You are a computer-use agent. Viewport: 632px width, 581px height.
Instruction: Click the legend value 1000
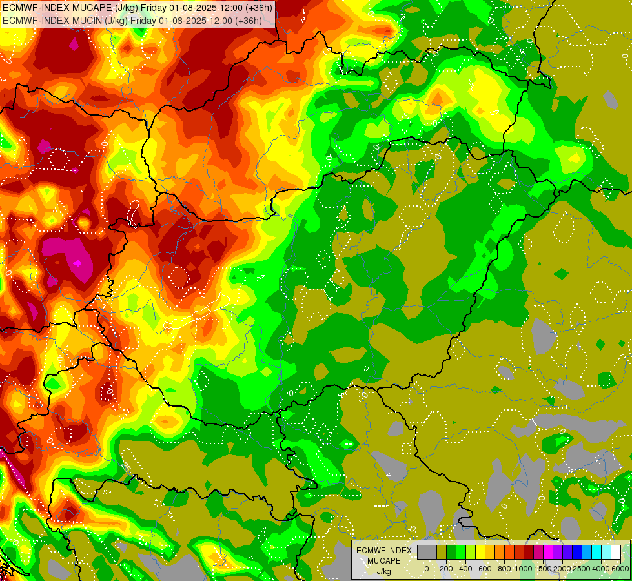tap(523, 569)
